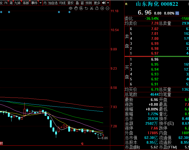Open the 事件 events tab
This screenshot has width=189, height=150.
pyautogui.click(x=34, y=3)
